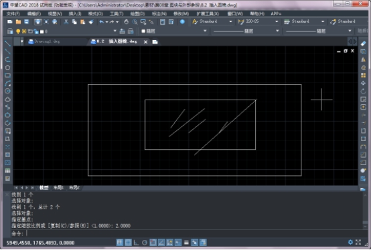This screenshot has width=371, height=250.
Task: Open the 插入(I) menu
Action: point(75,13)
